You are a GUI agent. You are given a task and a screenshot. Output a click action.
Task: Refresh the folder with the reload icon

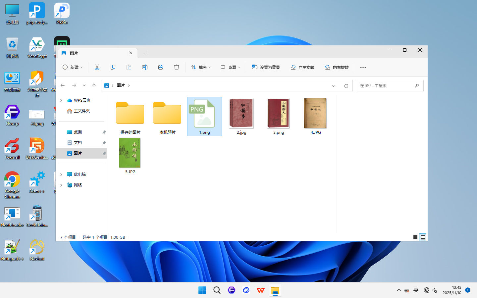(346, 86)
